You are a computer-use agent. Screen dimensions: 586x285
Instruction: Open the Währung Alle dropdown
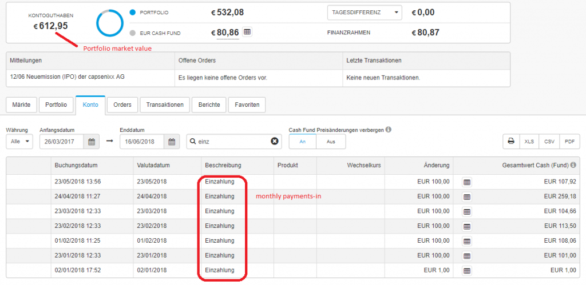click(x=21, y=142)
